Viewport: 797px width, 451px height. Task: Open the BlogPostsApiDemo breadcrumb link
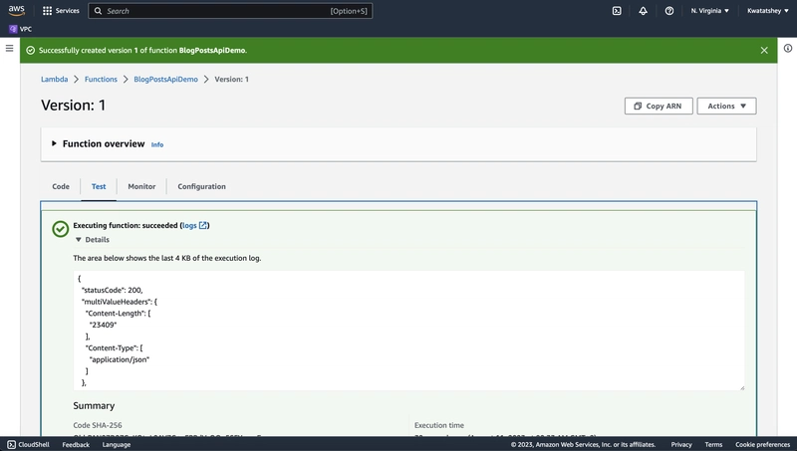tap(165, 80)
